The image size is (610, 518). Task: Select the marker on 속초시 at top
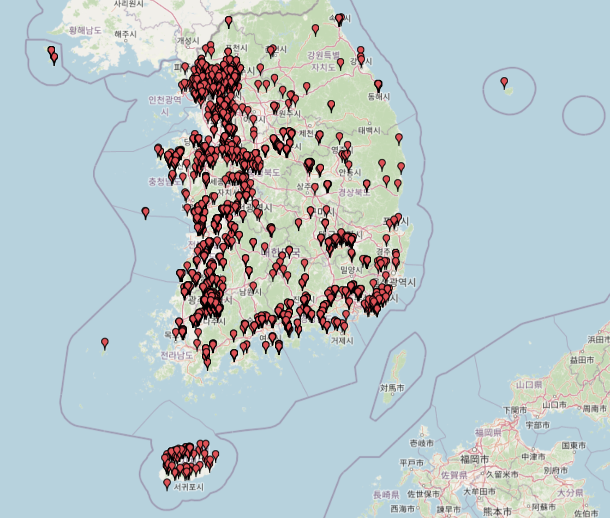[339, 19]
